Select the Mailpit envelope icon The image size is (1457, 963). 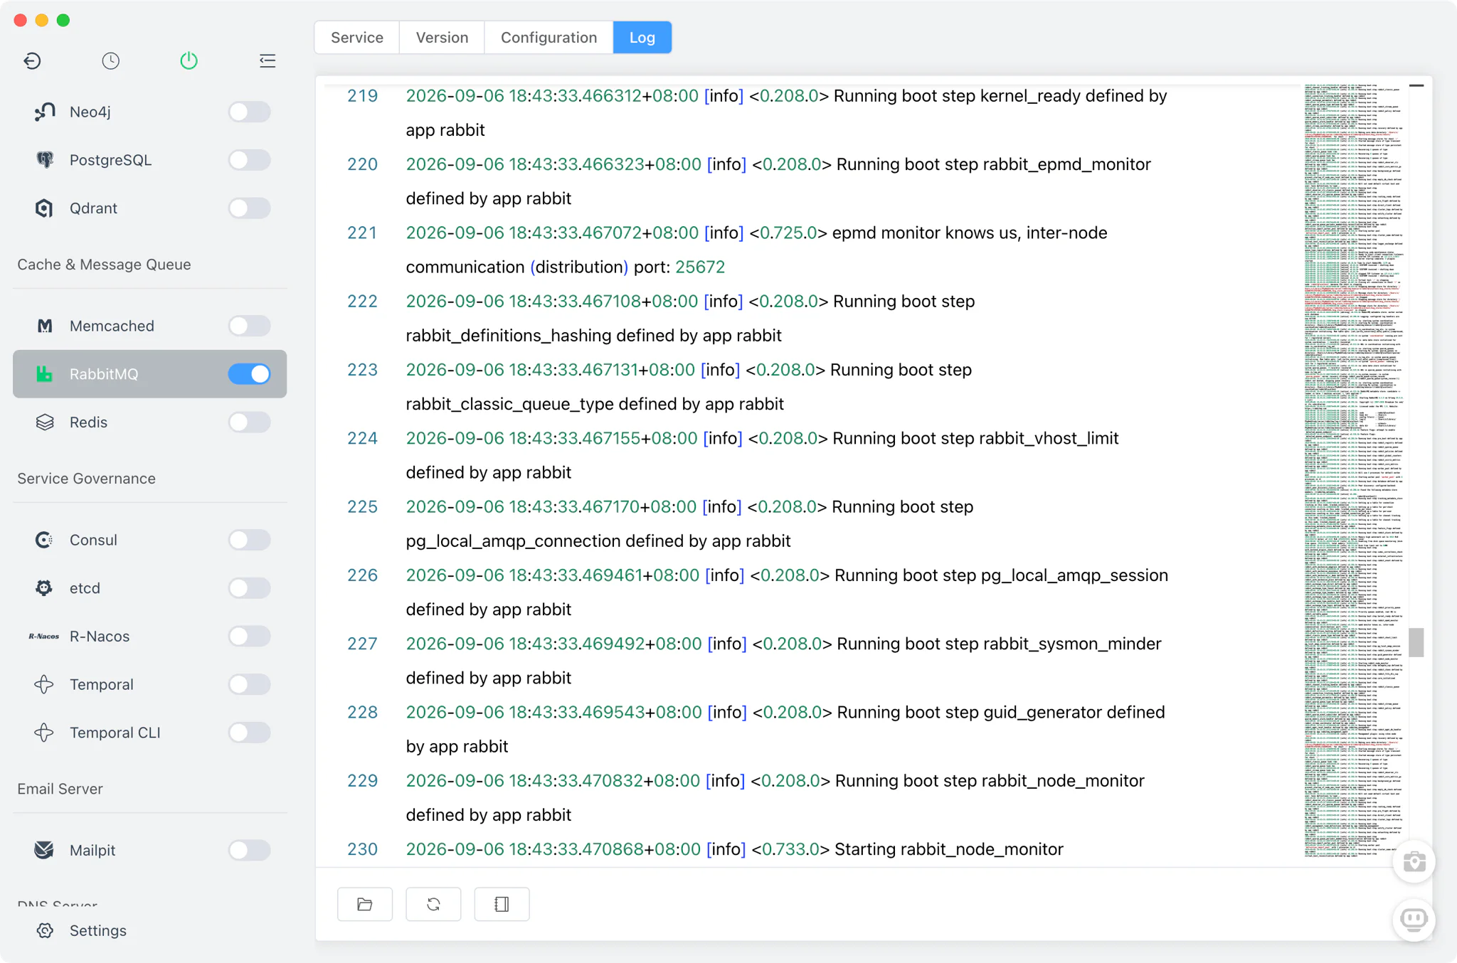(x=45, y=850)
